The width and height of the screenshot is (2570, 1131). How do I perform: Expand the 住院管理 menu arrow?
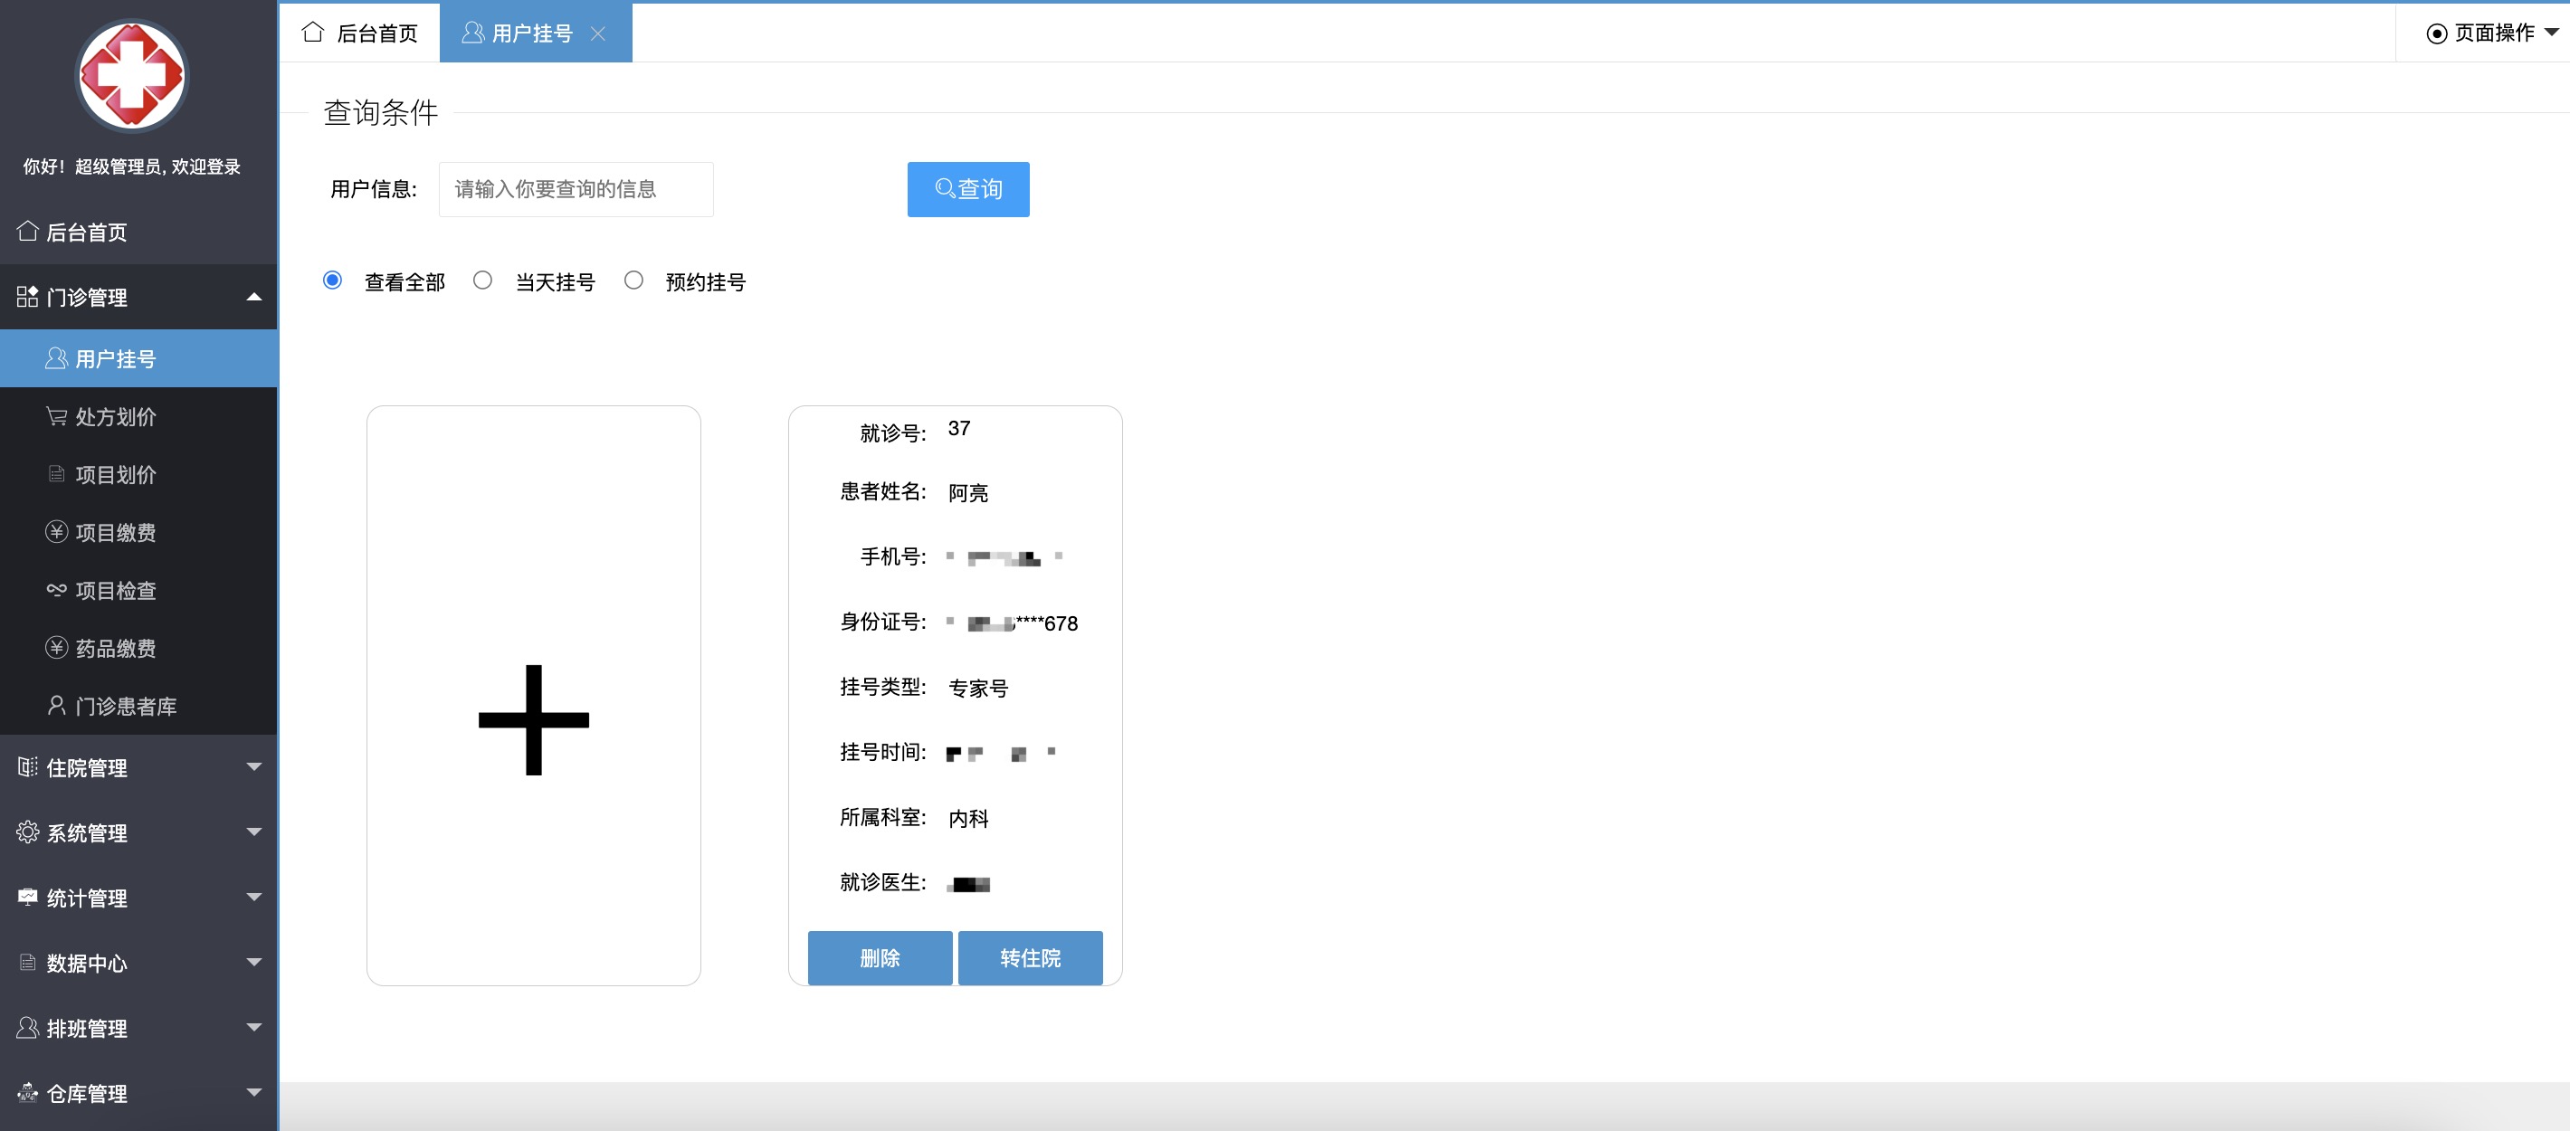[x=253, y=767]
